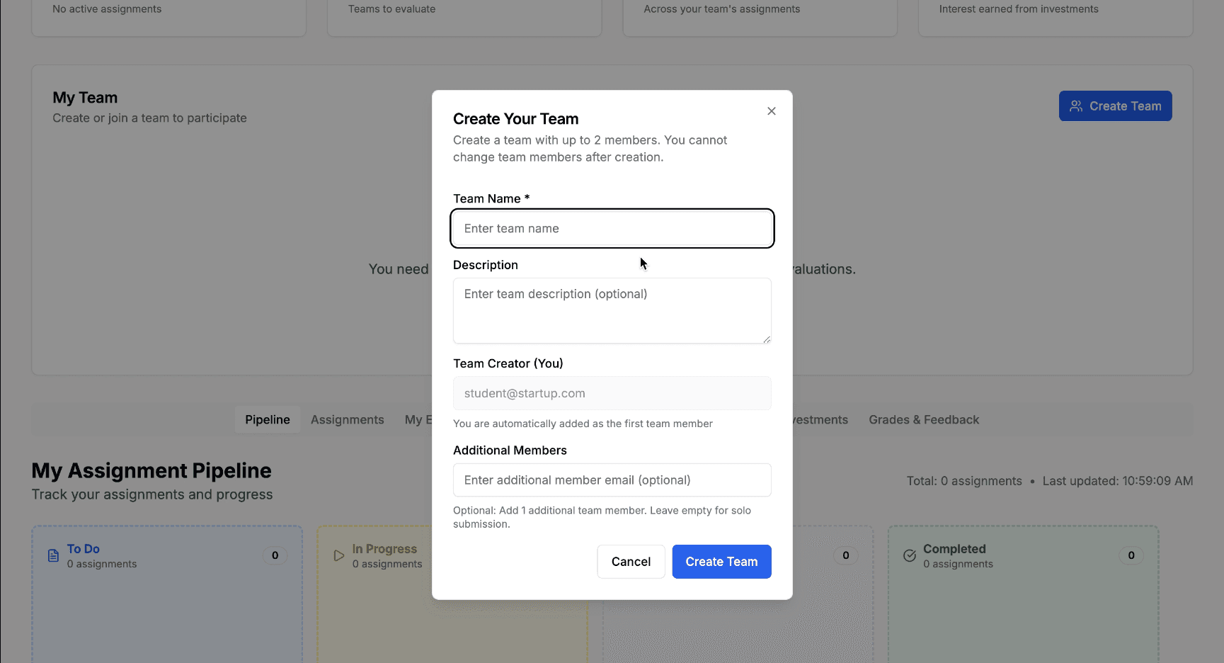Open the Grades & Feedback tab
This screenshot has height=663, width=1224.
pyautogui.click(x=924, y=420)
